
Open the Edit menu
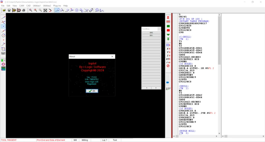pyautogui.click(x=8, y=6)
